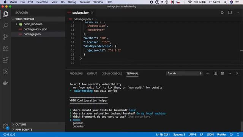Switch to the OUTPUT panel tab
Screen dimensions: 243x137
[x=92, y=73]
